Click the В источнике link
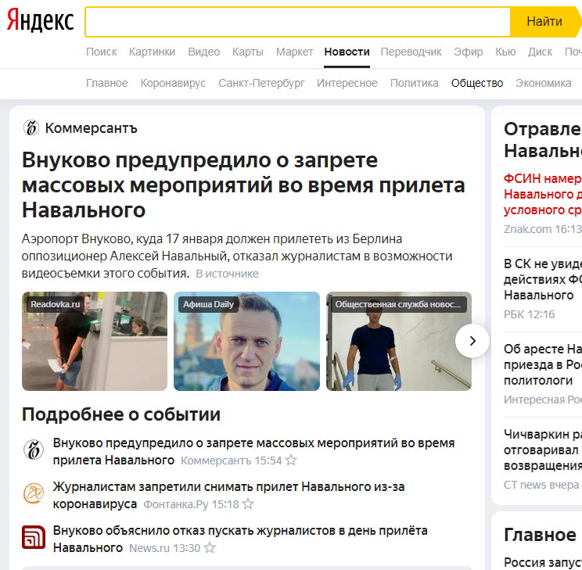Image resolution: width=582 pixels, height=570 pixels. (227, 274)
